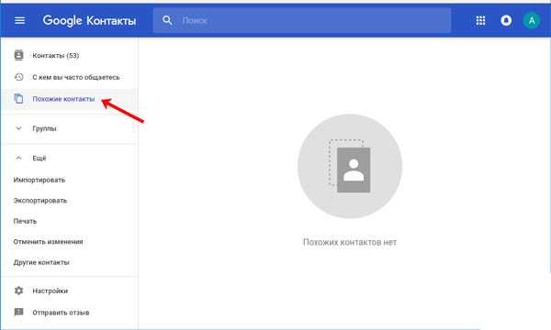Screen dimensions: 551x330
Task: Open the hamburger main menu
Action: [x=19, y=20]
